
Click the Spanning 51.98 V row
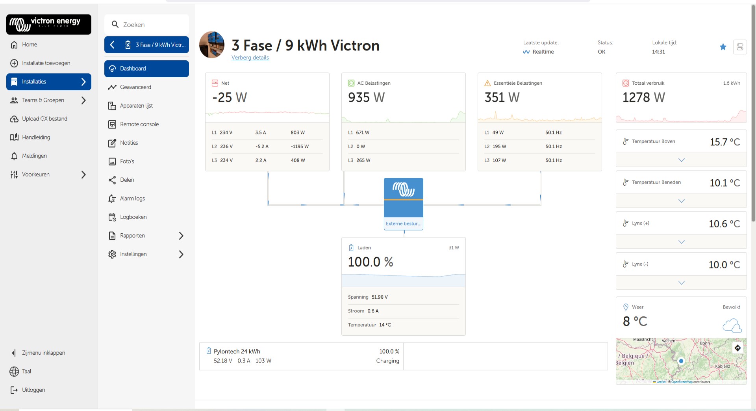(x=403, y=297)
